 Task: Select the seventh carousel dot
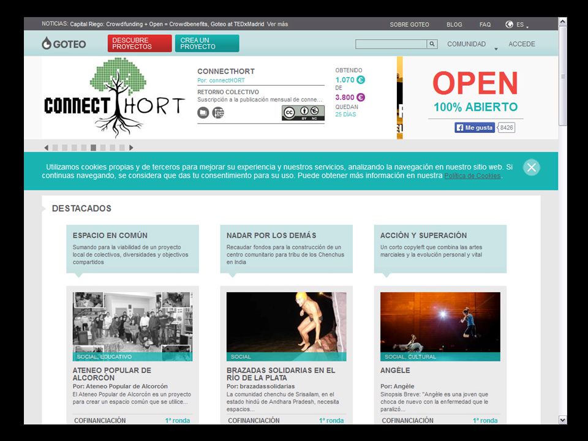[113, 148]
